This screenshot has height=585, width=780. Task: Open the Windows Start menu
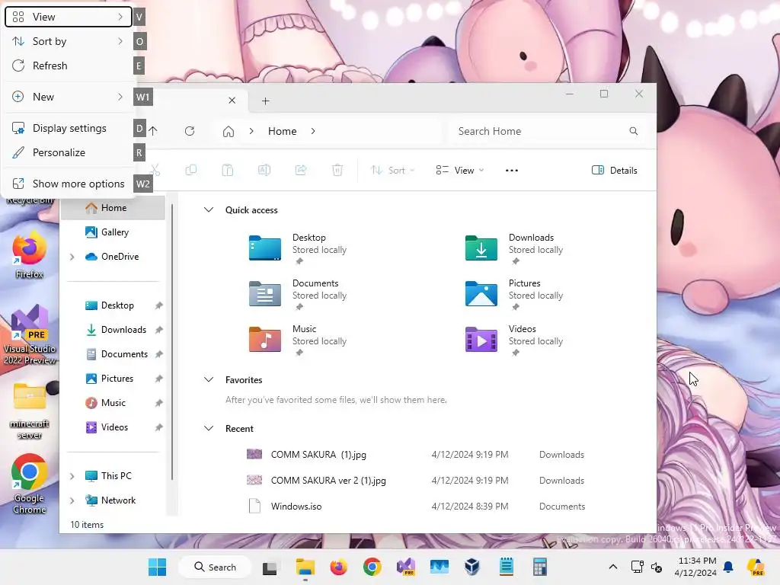coord(157,567)
